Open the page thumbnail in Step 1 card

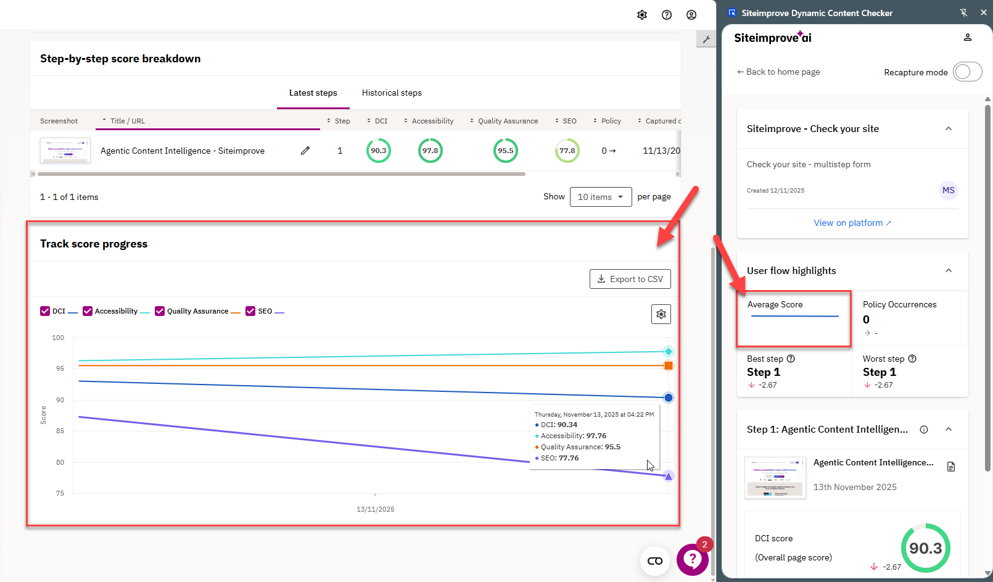coord(775,478)
